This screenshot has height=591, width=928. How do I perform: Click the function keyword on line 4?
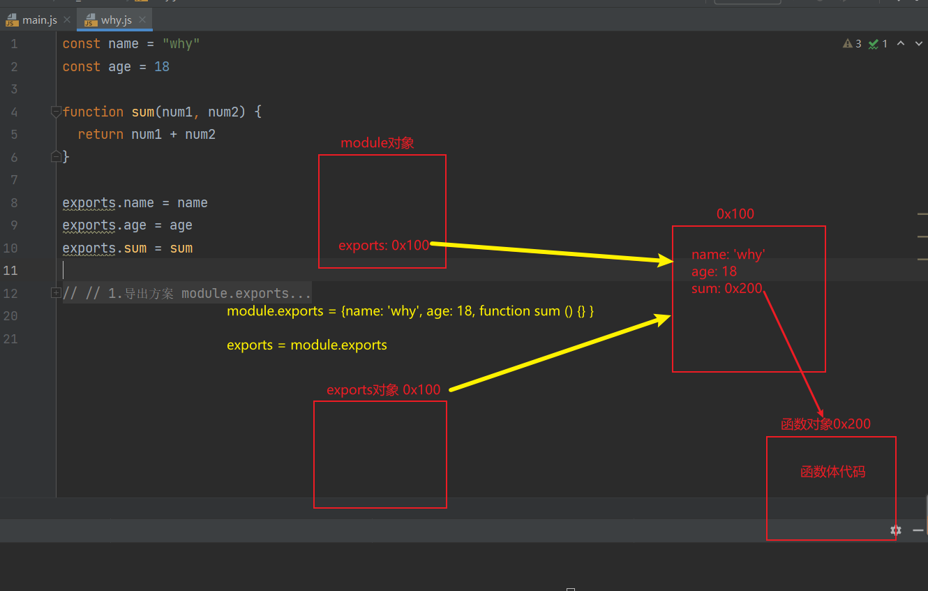[93, 112]
